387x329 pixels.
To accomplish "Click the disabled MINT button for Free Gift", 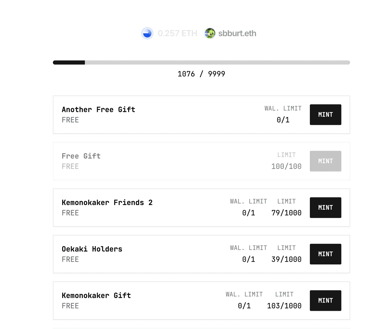I will tap(325, 161).
